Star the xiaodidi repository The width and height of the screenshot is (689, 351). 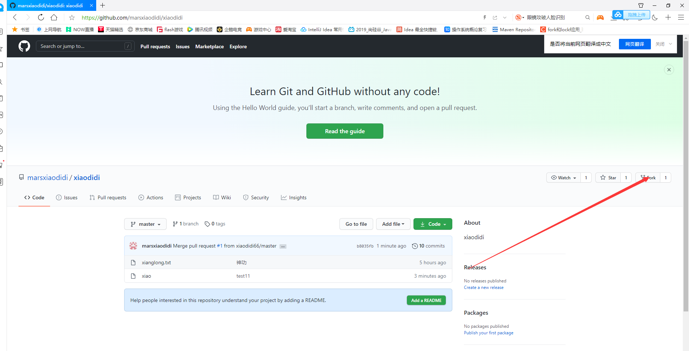(608, 177)
